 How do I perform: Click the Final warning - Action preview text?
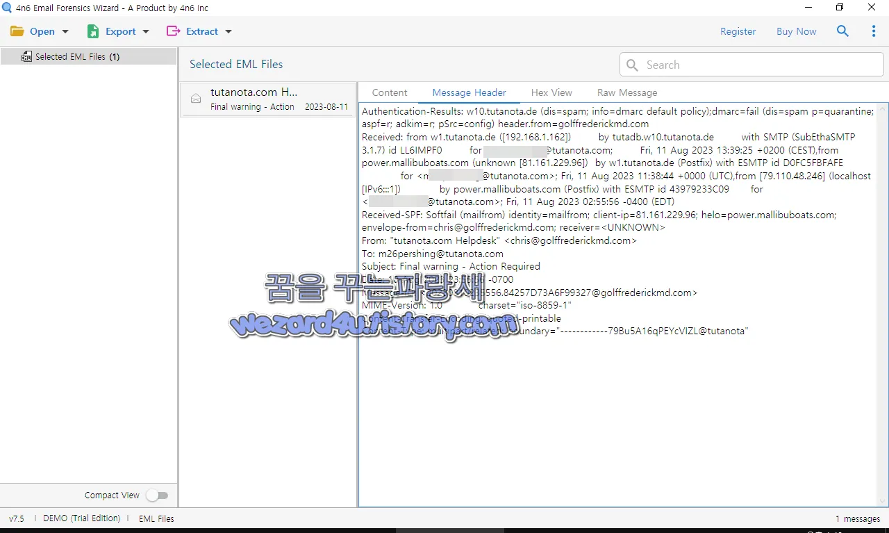[x=252, y=107]
